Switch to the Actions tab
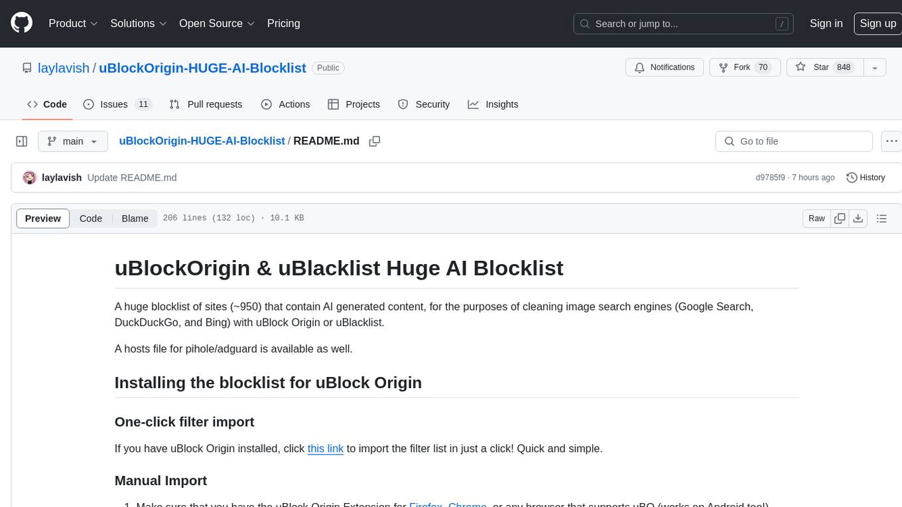The height and width of the screenshot is (507, 902). pyautogui.click(x=285, y=104)
